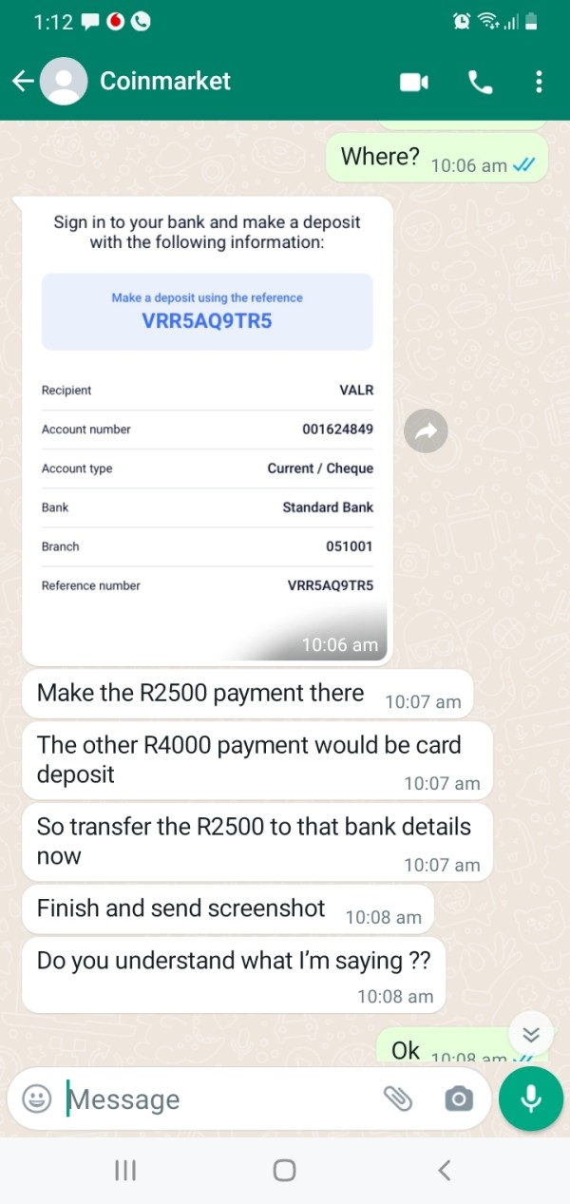Start a video call with Coinmarket
The height and width of the screenshot is (1204, 570).
[414, 83]
